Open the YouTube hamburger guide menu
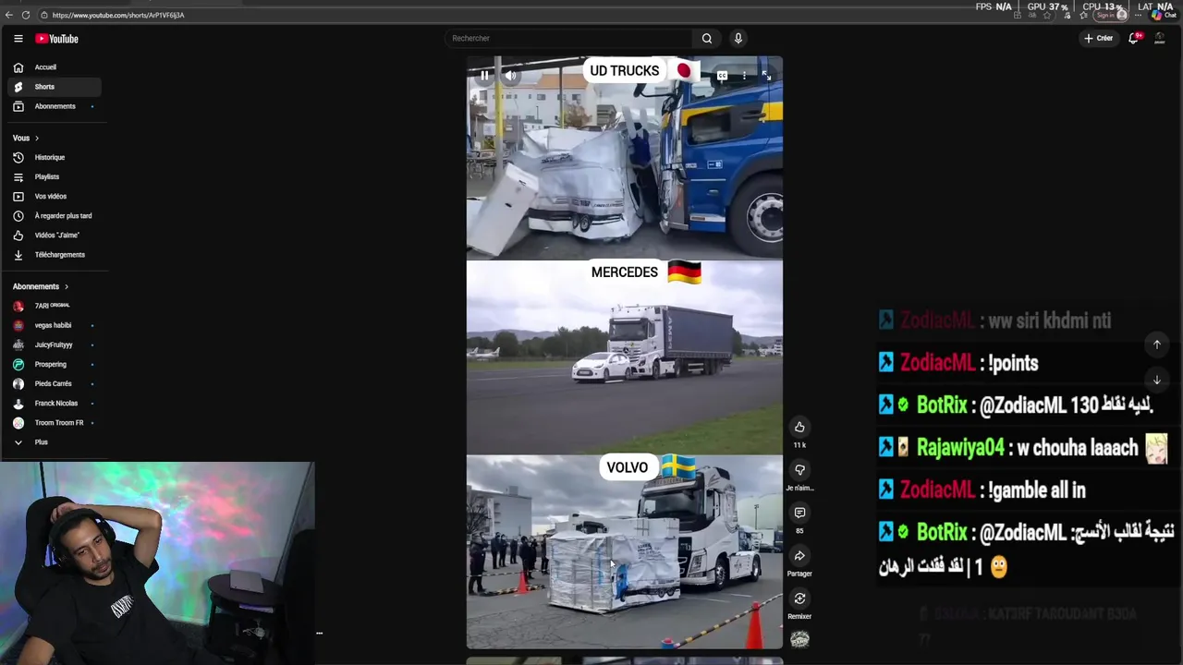The width and height of the screenshot is (1183, 665). click(x=18, y=39)
